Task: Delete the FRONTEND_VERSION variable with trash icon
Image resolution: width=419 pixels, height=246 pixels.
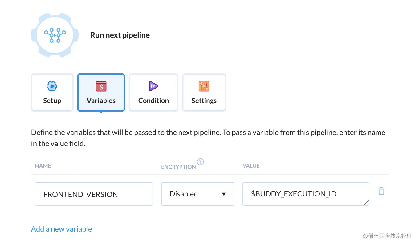Action: [381, 191]
